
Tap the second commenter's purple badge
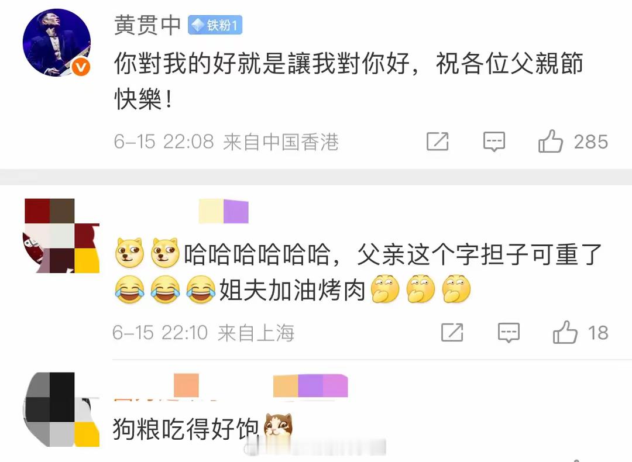tap(310, 385)
